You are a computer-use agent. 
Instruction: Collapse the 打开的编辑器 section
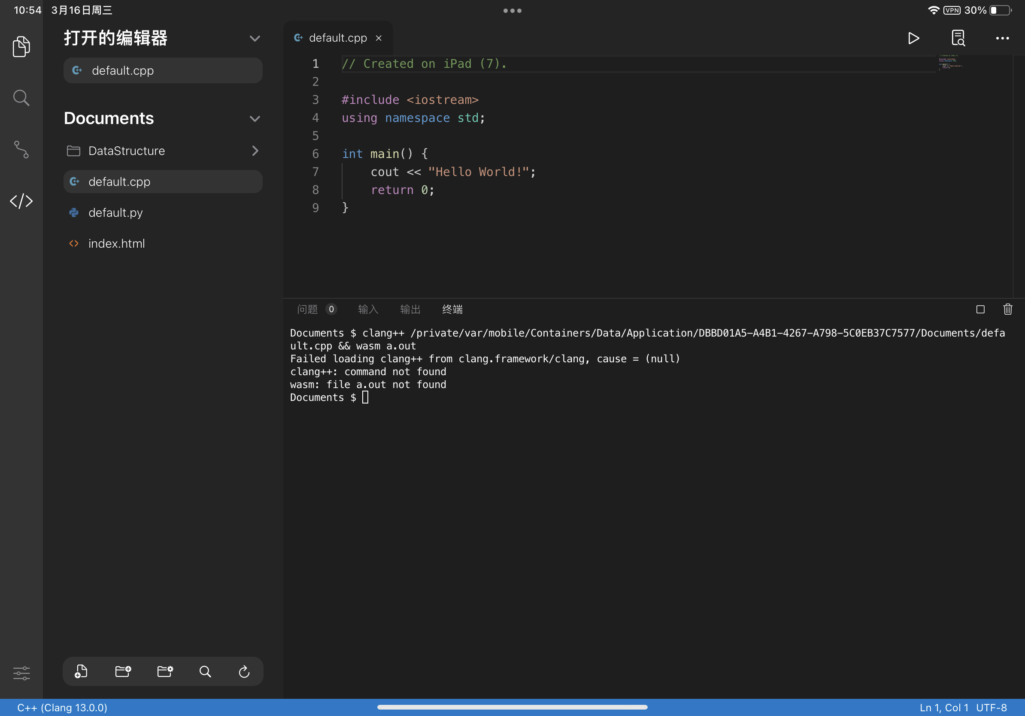click(x=255, y=38)
